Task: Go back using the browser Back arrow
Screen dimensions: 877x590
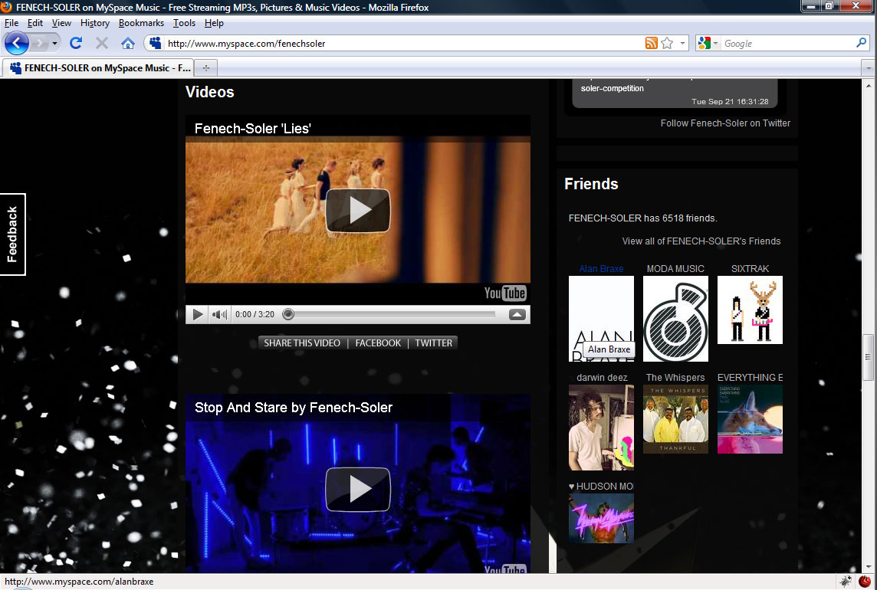Action: 17,43
